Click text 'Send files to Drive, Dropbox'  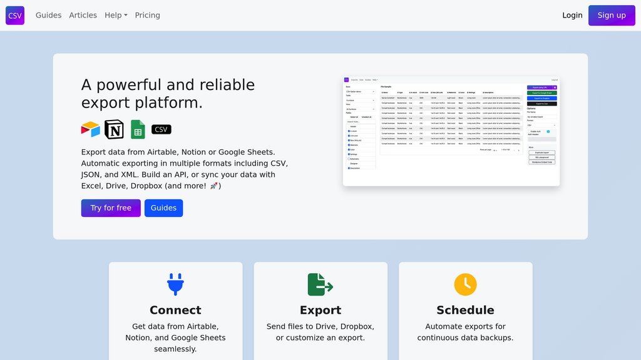click(320, 326)
